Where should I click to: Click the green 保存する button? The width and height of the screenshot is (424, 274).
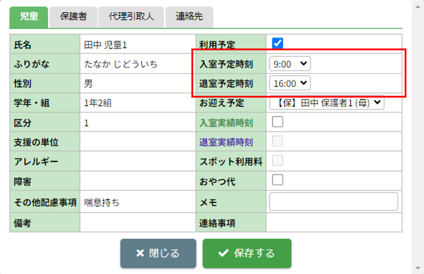point(247,253)
